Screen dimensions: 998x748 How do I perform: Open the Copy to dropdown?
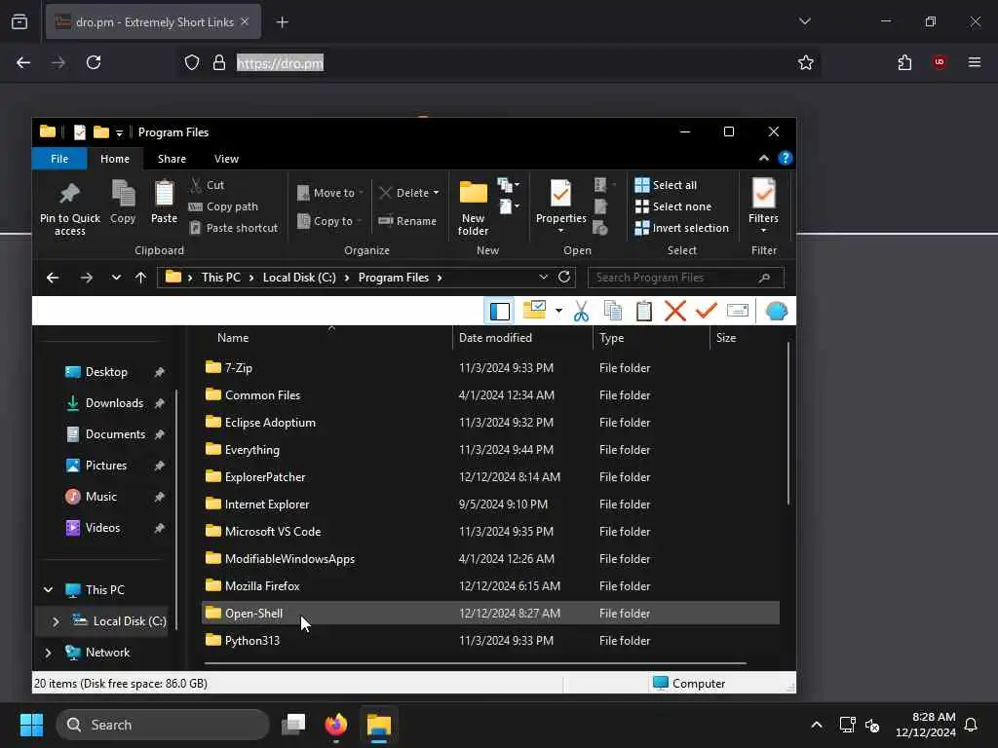(x=329, y=221)
